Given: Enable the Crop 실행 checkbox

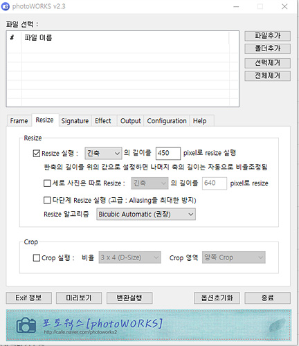Looking at the screenshot, I should click(37, 258).
